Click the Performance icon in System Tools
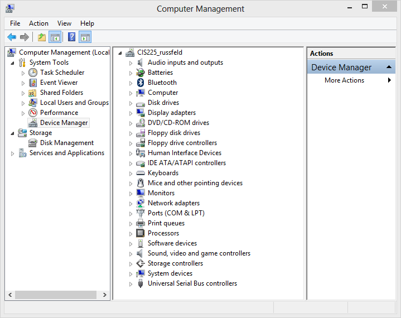 tap(33, 113)
